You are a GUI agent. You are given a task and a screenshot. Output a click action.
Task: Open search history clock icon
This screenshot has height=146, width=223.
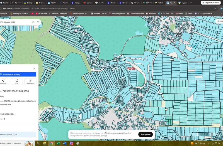click(38, 22)
